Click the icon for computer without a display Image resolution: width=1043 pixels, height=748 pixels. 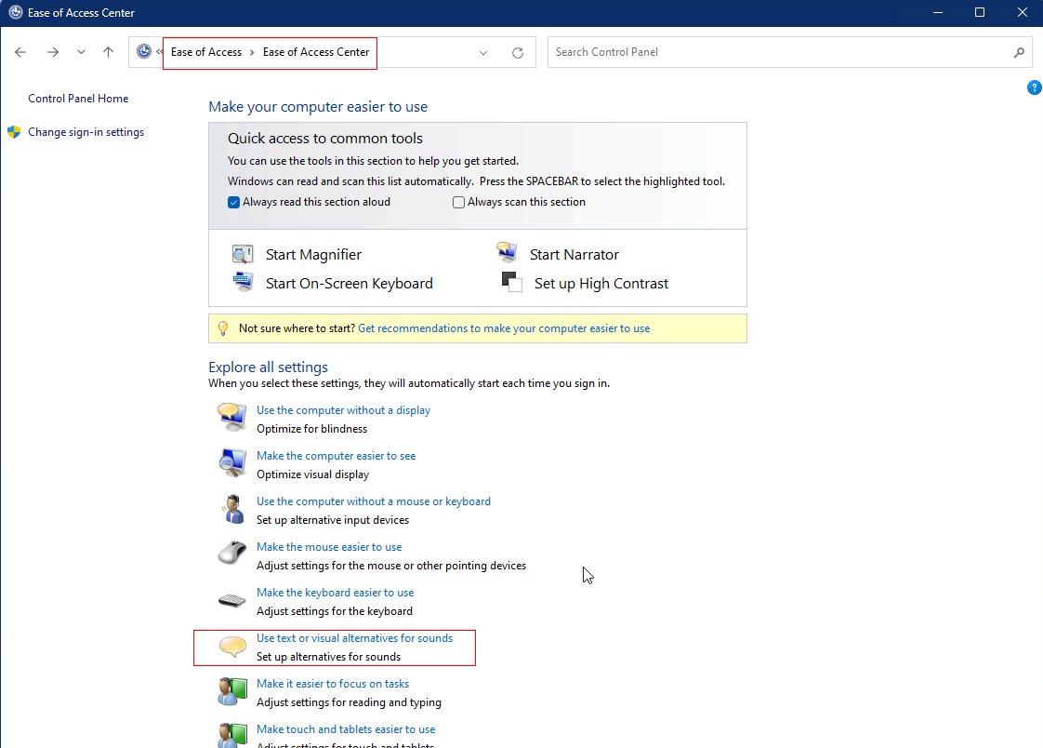[x=232, y=417]
